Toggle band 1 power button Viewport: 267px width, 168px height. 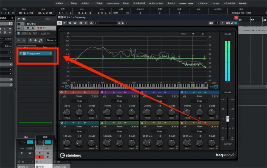pyautogui.click(x=62, y=92)
